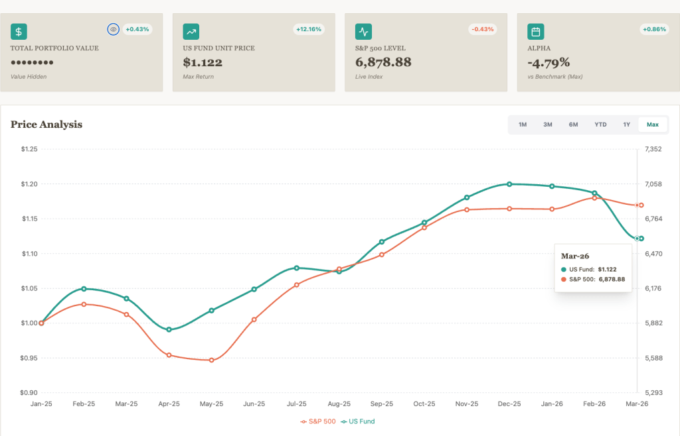Click the dollar sign portfolio value icon

point(19,31)
